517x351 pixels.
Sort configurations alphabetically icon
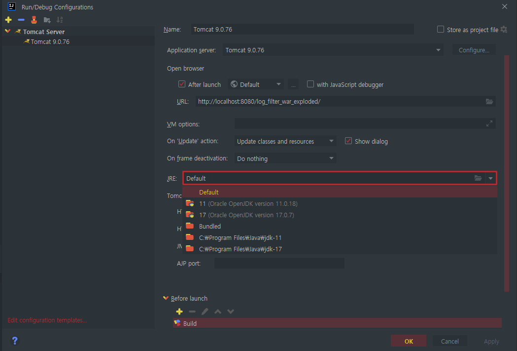point(60,20)
